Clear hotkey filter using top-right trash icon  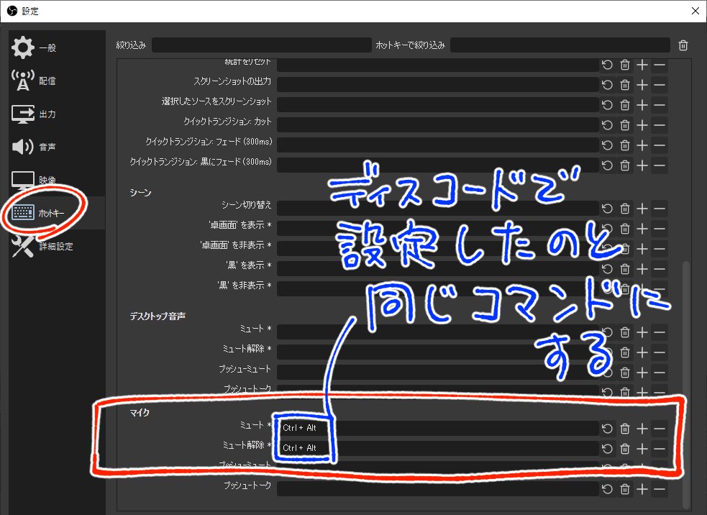683,45
